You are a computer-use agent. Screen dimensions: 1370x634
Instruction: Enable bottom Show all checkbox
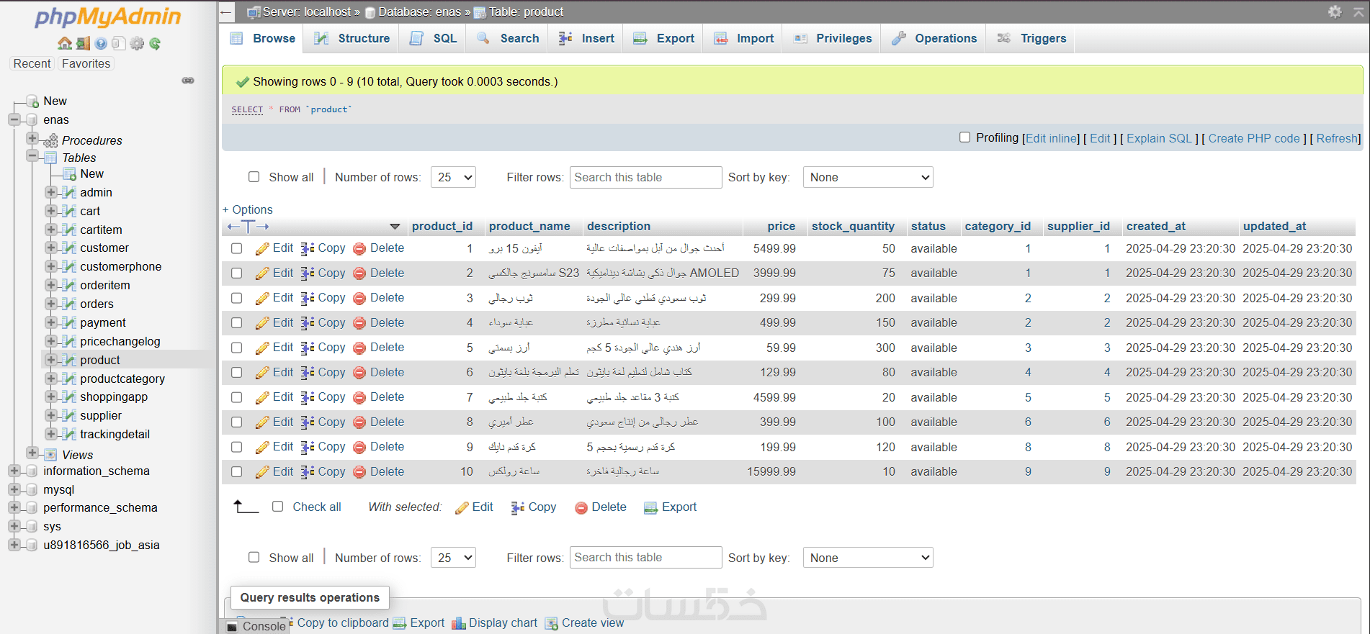coord(254,557)
